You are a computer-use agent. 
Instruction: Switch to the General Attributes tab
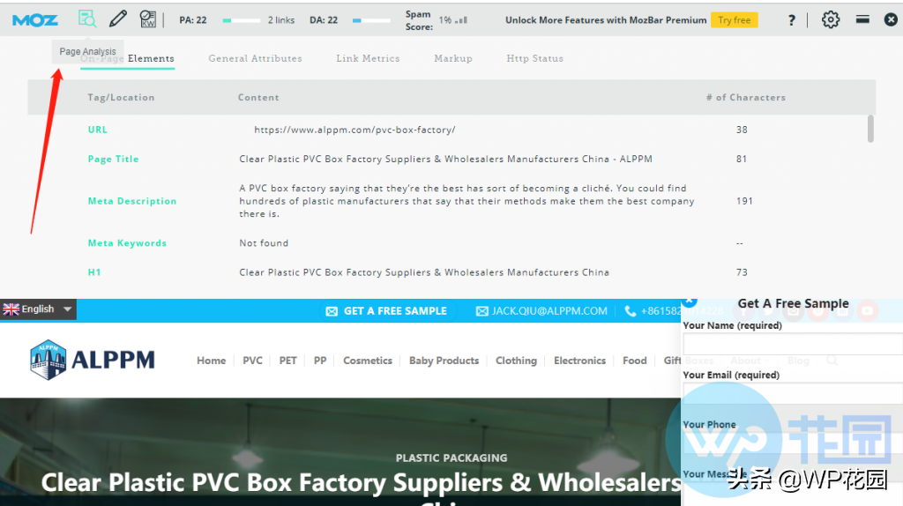(x=255, y=58)
